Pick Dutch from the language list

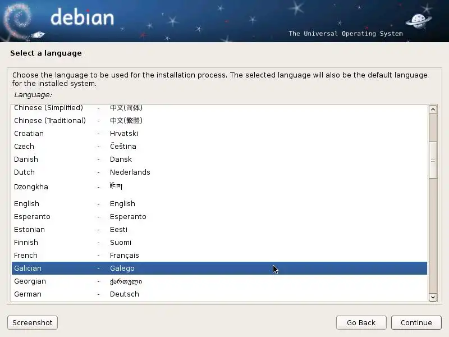click(x=219, y=172)
